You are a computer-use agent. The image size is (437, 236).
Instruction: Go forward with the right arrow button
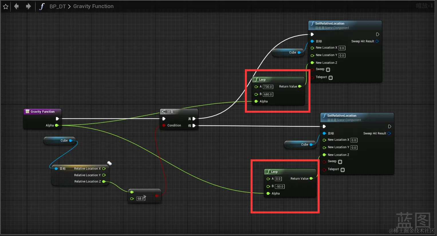pyautogui.click(x=28, y=6)
